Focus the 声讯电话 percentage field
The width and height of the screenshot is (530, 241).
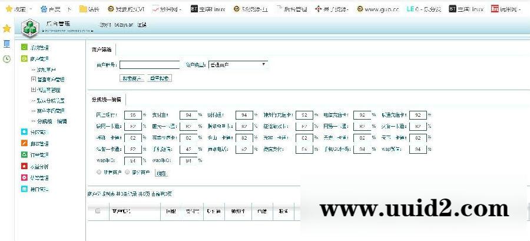pos(244,149)
